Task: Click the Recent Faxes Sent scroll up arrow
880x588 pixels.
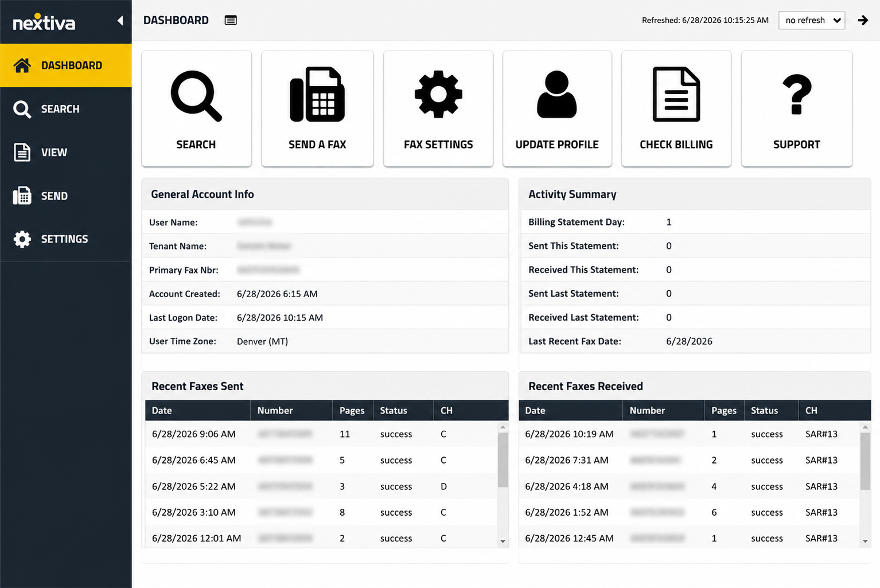Action: (x=503, y=427)
